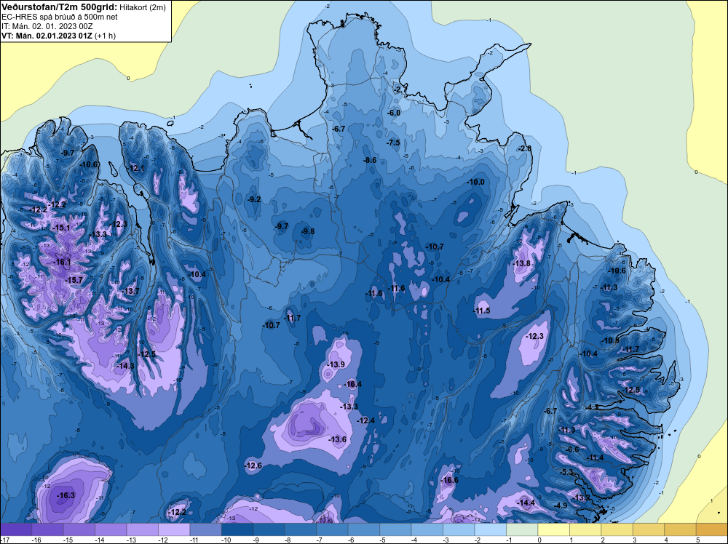Select the -8 label on the colour scale
The height and width of the screenshot is (544, 728).
288,540
